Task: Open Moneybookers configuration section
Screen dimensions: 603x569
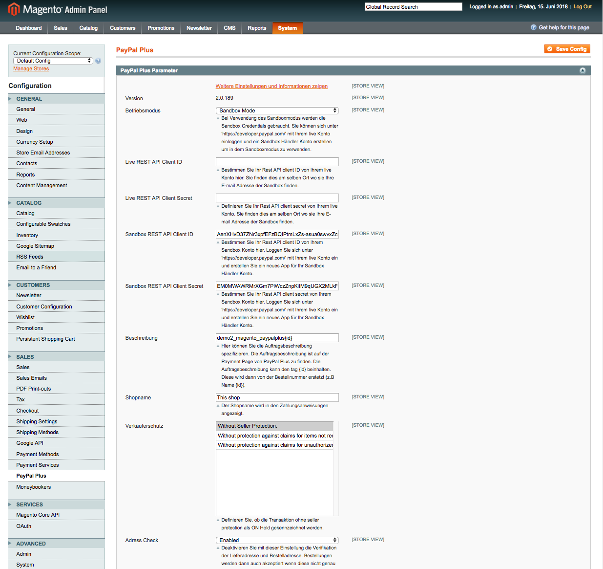Action: coord(57,487)
